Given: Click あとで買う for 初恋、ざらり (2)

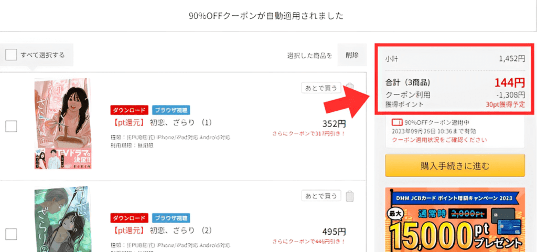Looking at the screenshot, I should (321, 195).
